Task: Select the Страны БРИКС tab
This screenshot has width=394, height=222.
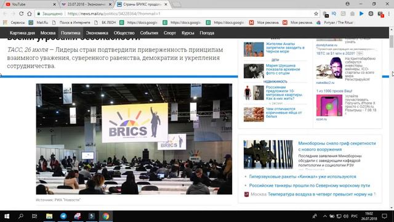Action: (142, 4)
